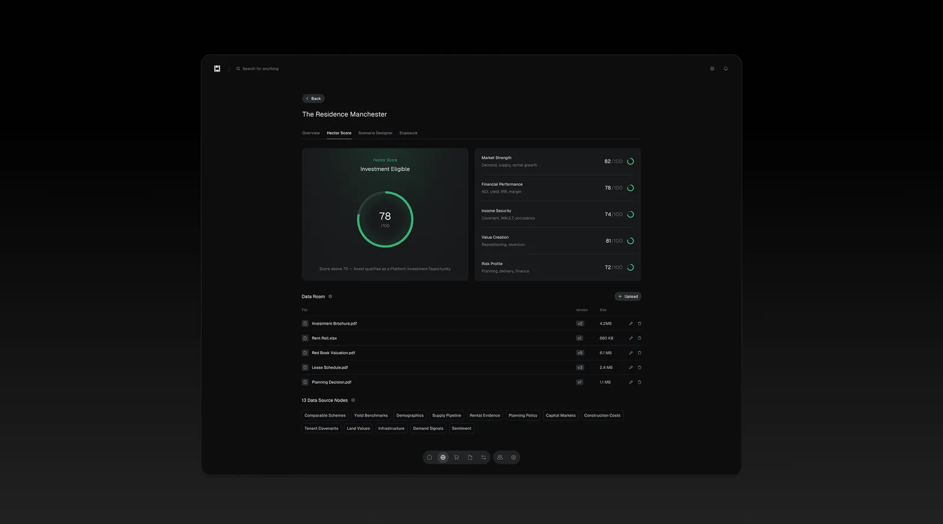Screen dimensions: 943x524
Task: Click the Sentiment chip
Action: pos(461,429)
